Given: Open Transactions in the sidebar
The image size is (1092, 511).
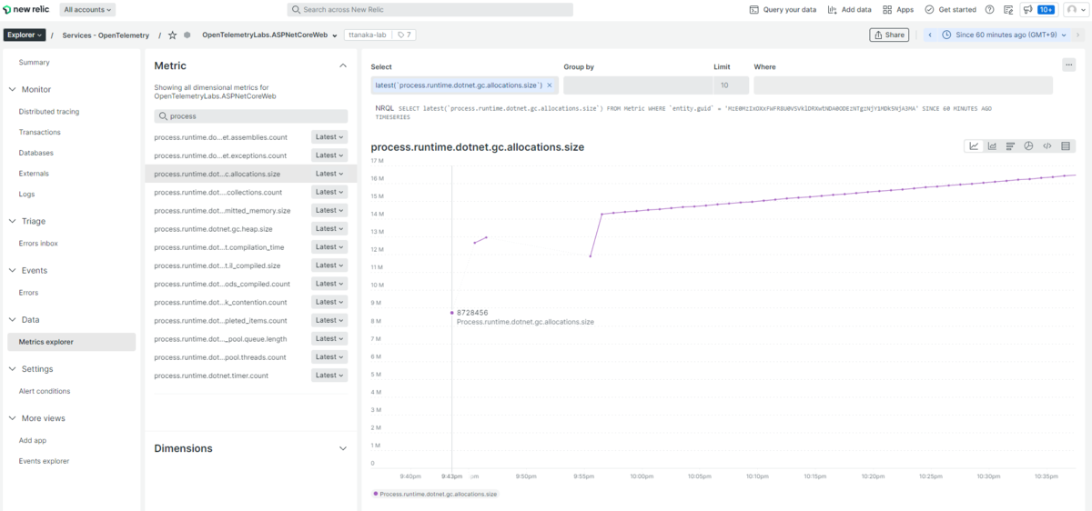Looking at the screenshot, I should click(40, 132).
